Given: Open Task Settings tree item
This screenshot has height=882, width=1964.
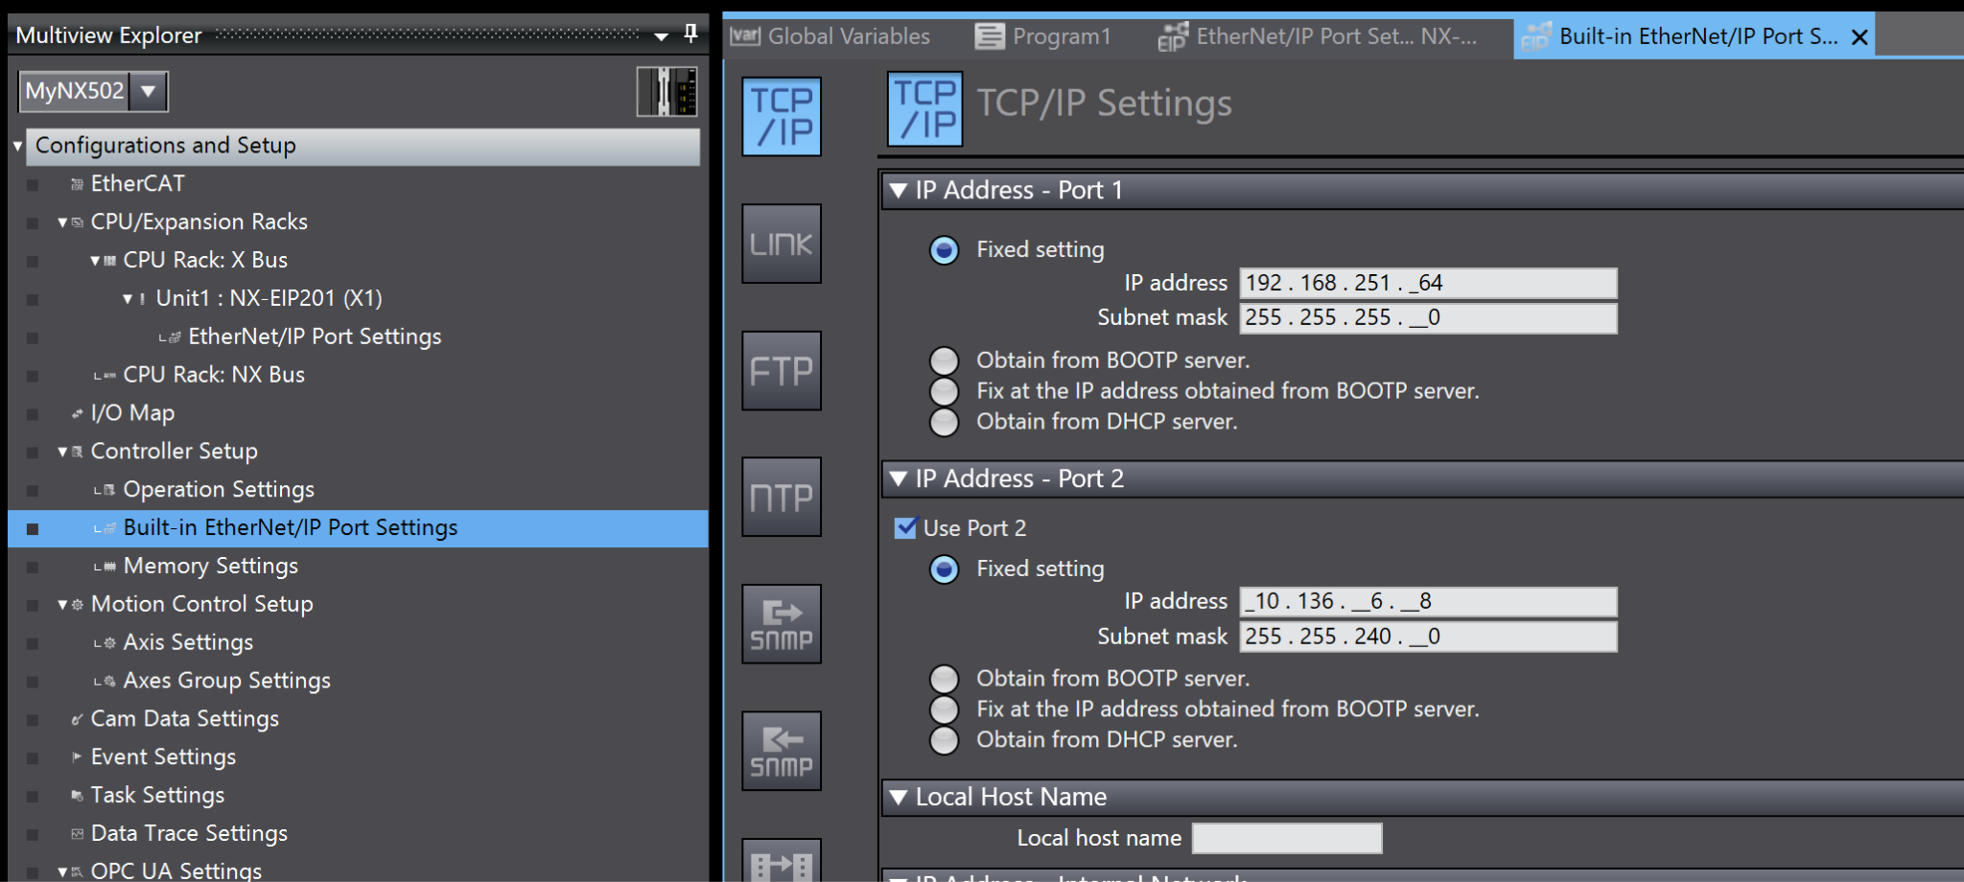Looking at the screenshot, I should 157,796.
